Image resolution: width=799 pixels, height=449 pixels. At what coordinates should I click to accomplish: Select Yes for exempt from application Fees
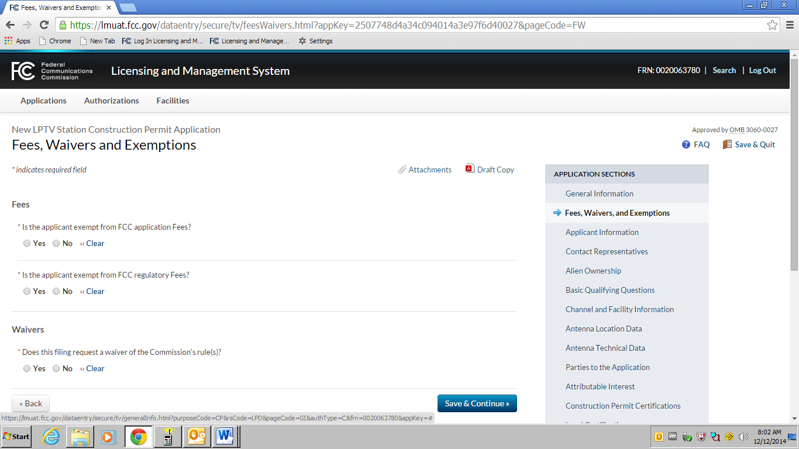(x=27, y=243)
